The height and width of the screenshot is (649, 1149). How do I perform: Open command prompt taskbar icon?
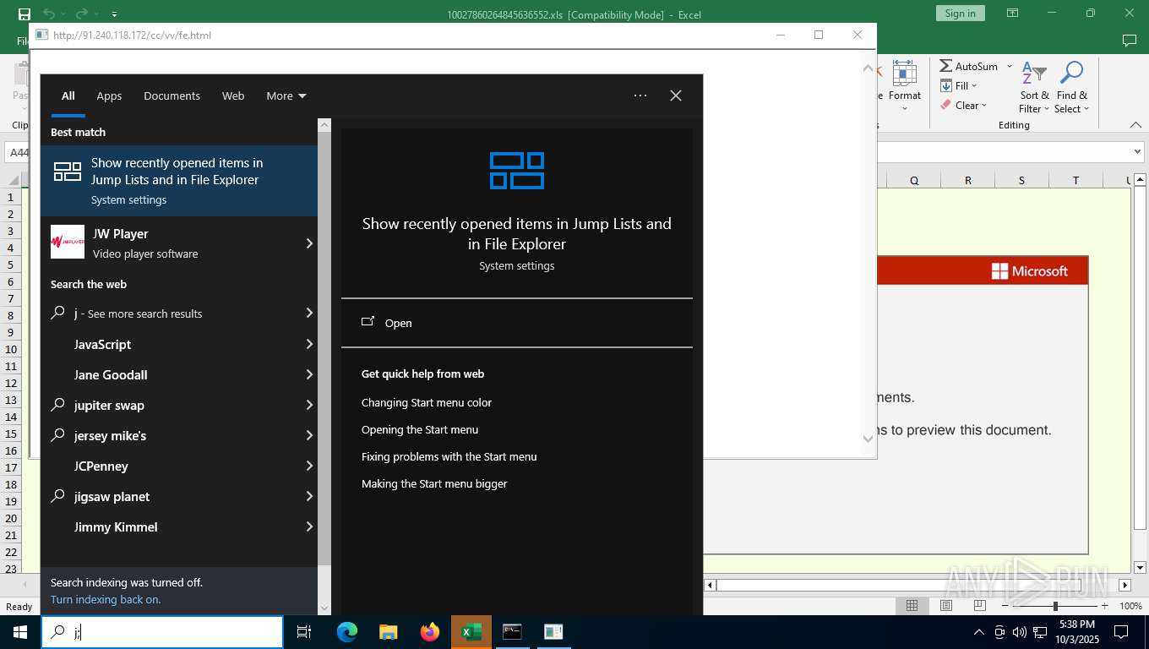click(512, 632)
